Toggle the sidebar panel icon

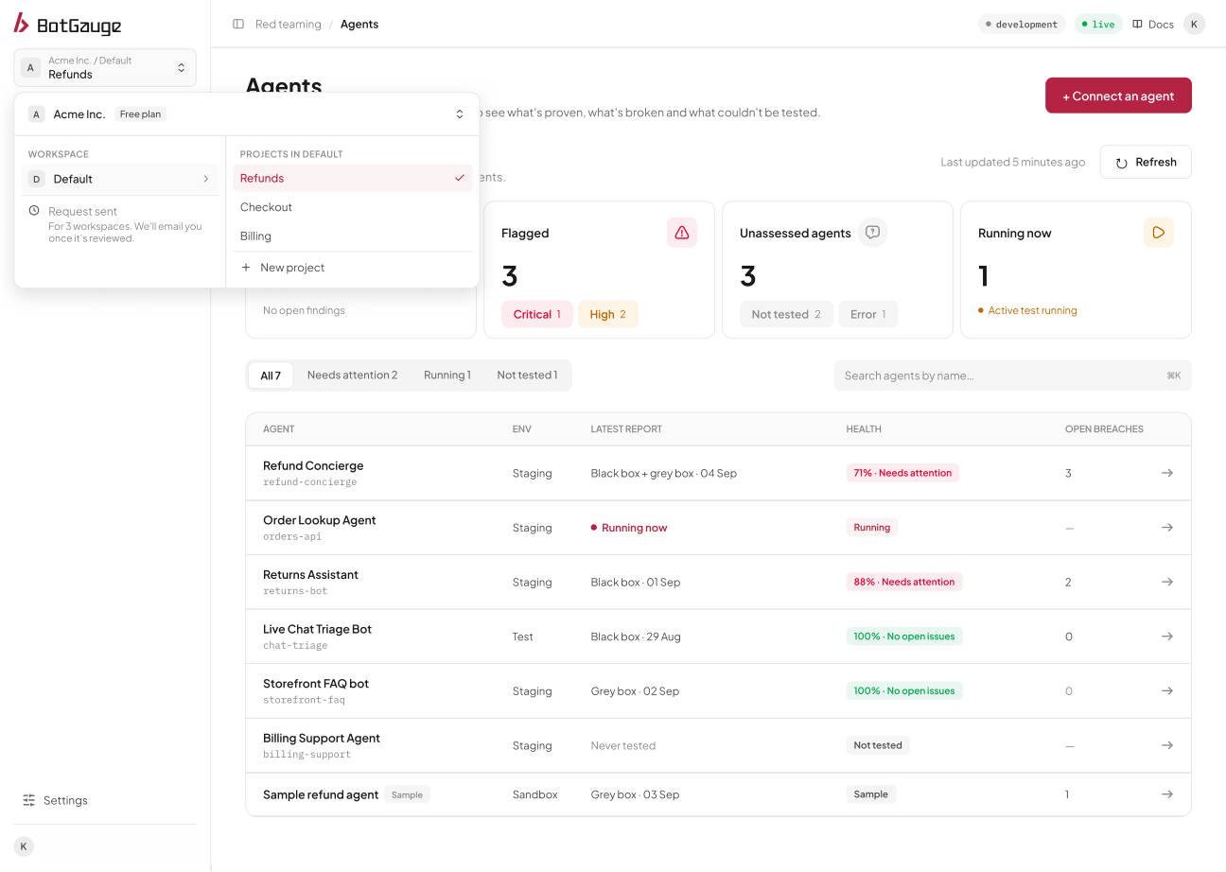click(238, 24)
